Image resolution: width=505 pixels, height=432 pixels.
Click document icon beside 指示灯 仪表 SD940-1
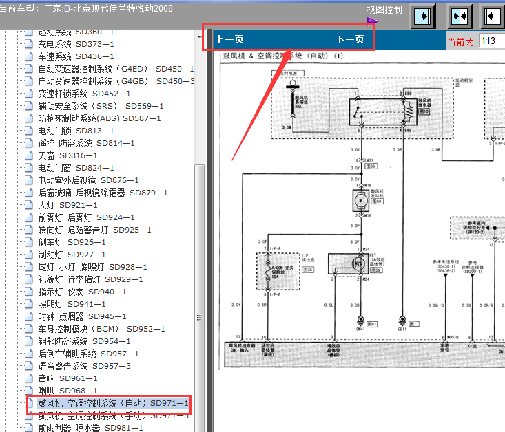(x=29, y=292)
